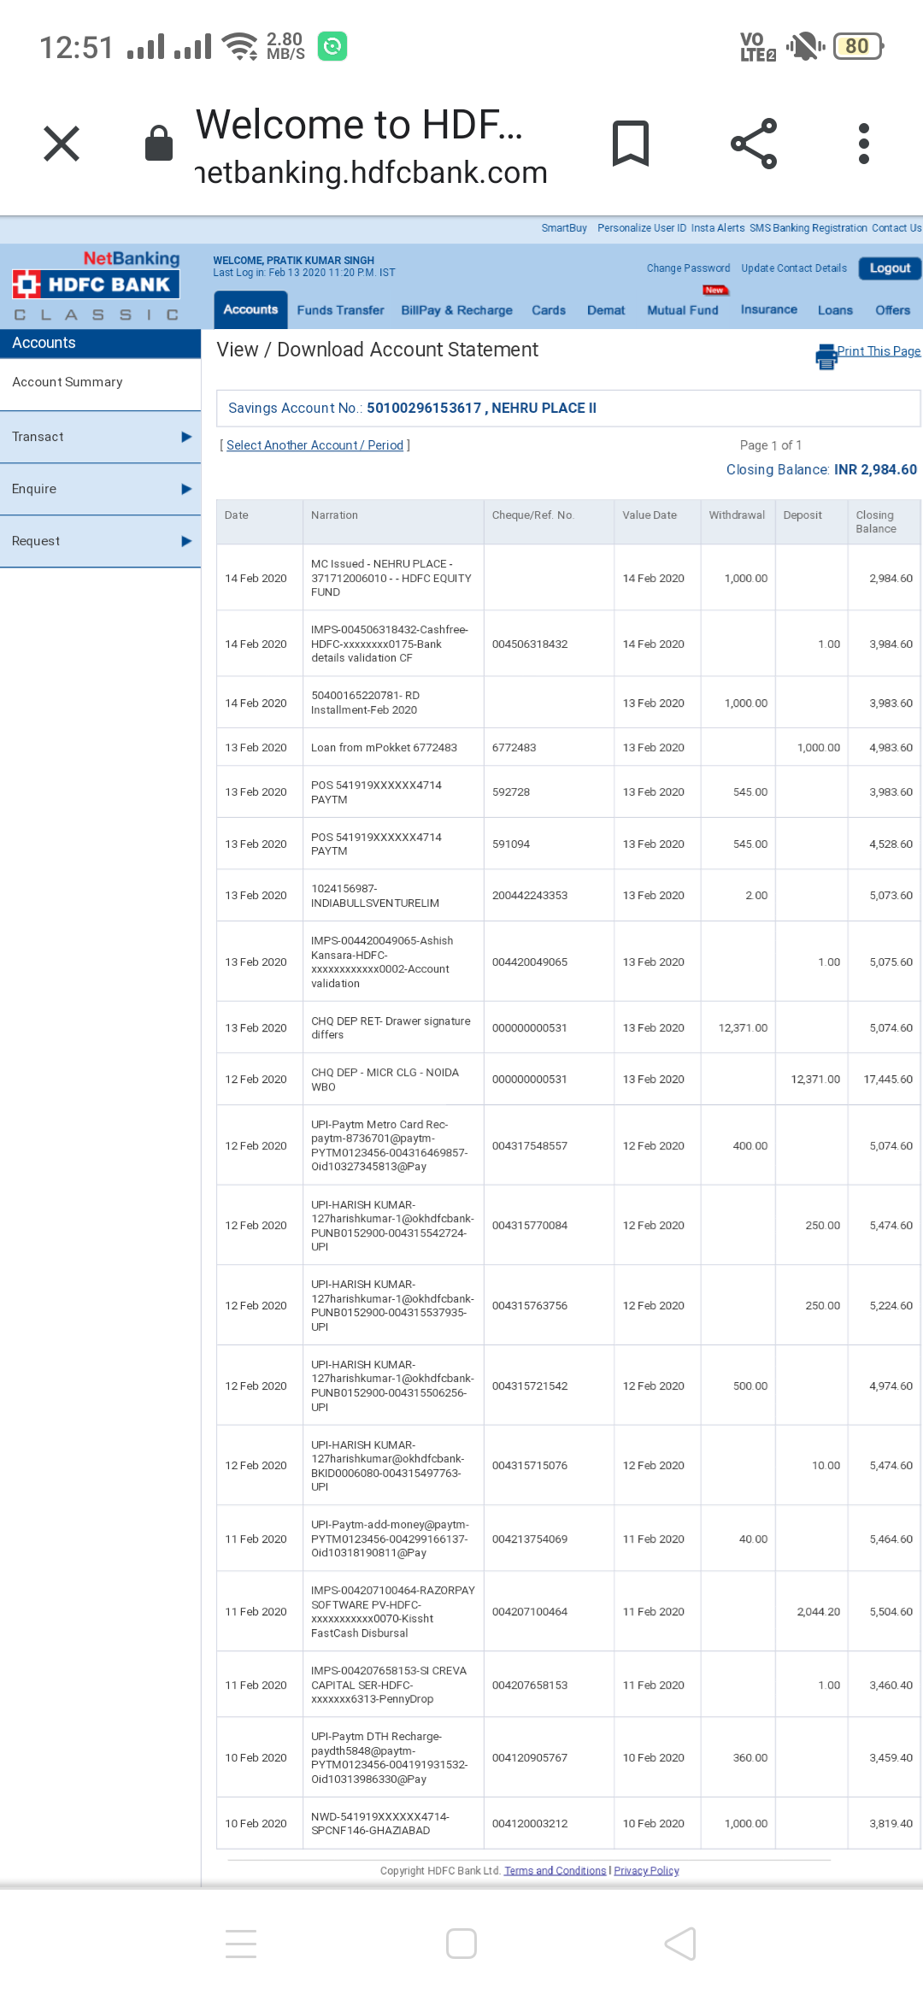Select the account number 50100296153617
Image resolution: width=923 pixels, height=2000 pixels.
pos(424,409)
